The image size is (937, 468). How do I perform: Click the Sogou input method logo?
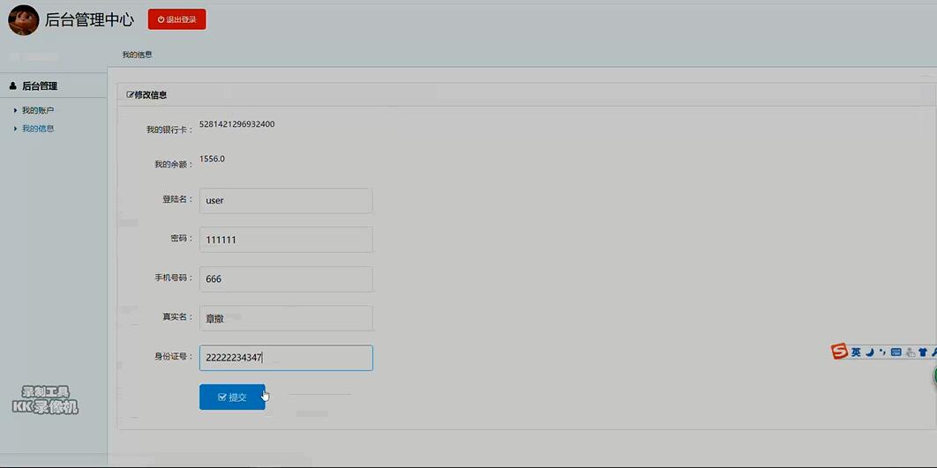coord(840,352)
